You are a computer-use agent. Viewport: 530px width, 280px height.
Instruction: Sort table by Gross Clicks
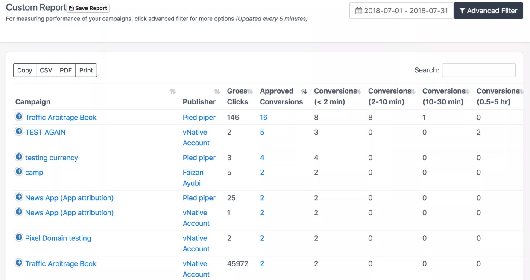point(250,92)
